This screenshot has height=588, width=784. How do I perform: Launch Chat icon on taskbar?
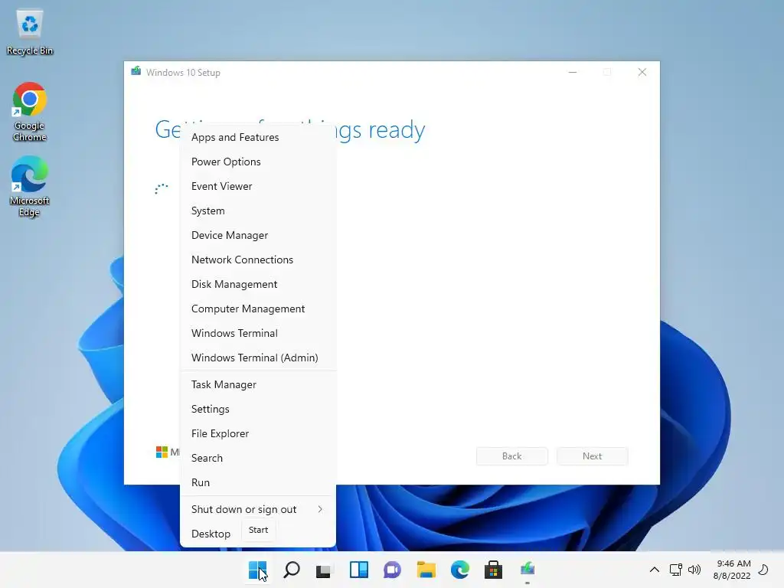(x=393, y=570)
